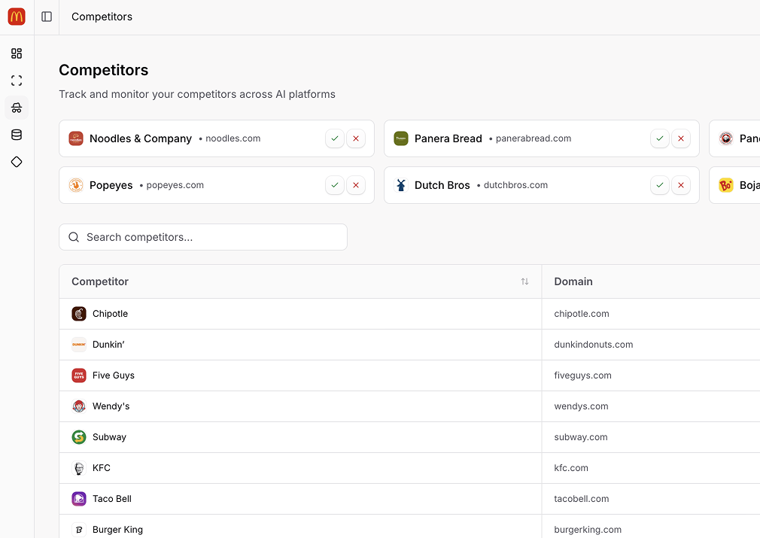Viewport: 760px width, 538px height.
Task: Click the tacobell.com domain link
Action: (582, 499)
